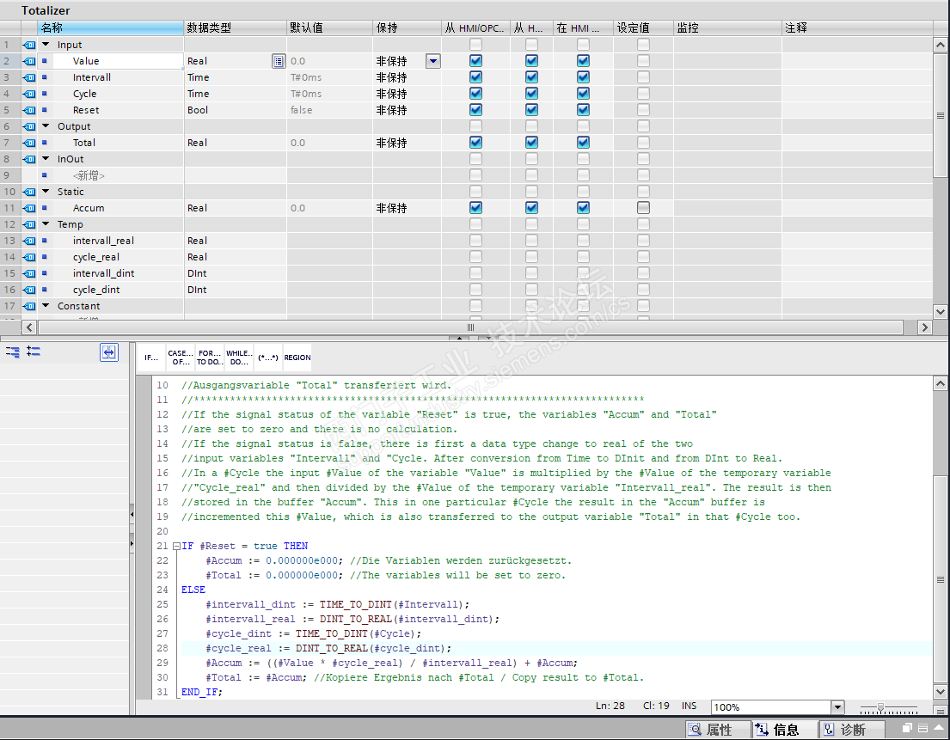Insert CASE OF statement template
This screenshot has height=740, width=950.
pos(181,358)
